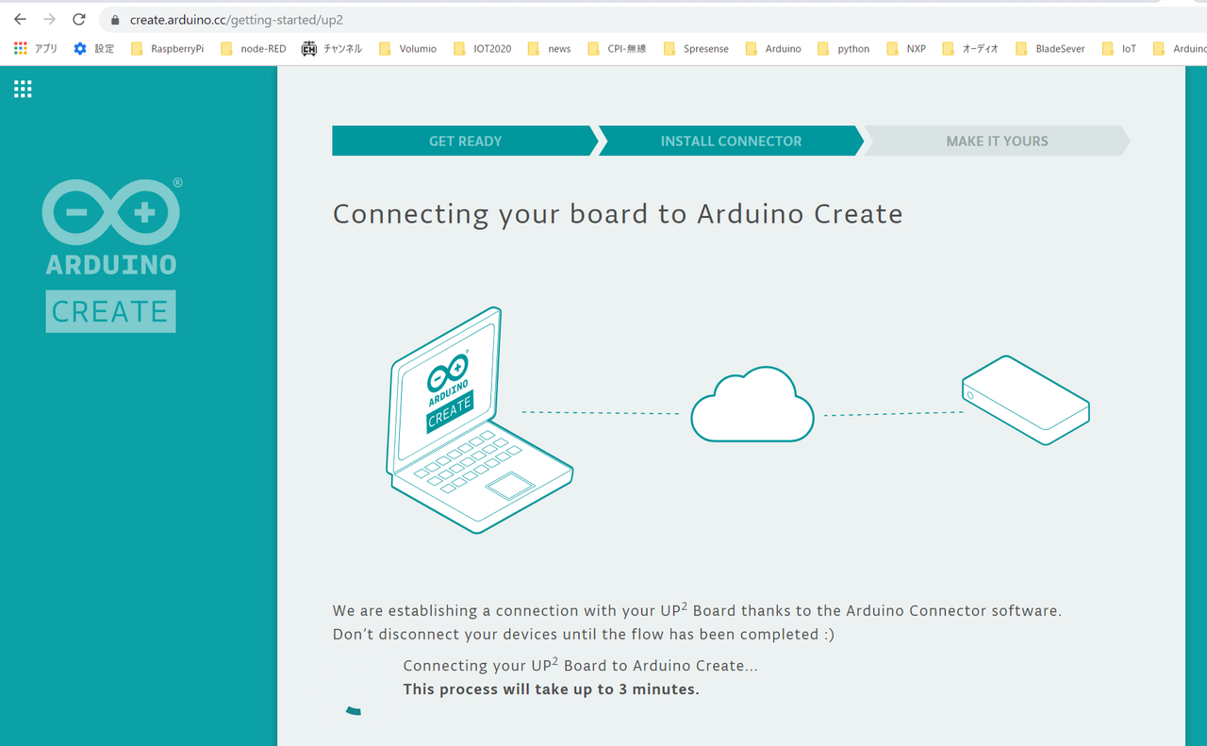
Task: Click the browser forward arrow
Action: [x=49, y=19]
